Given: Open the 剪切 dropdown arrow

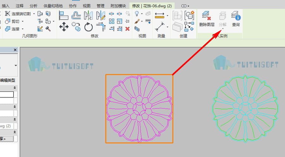Looking at the screenshot, I should coord(23,21).
